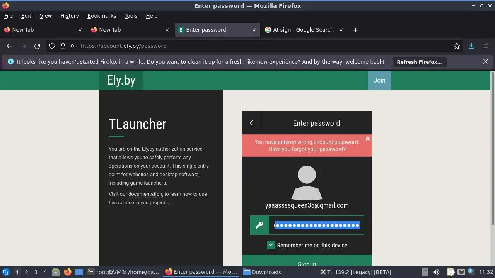495x278 pixels.
Task: Click the up arrow tray icon
Action: 425,272
